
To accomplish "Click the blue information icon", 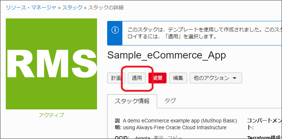I will click(115, 30).
